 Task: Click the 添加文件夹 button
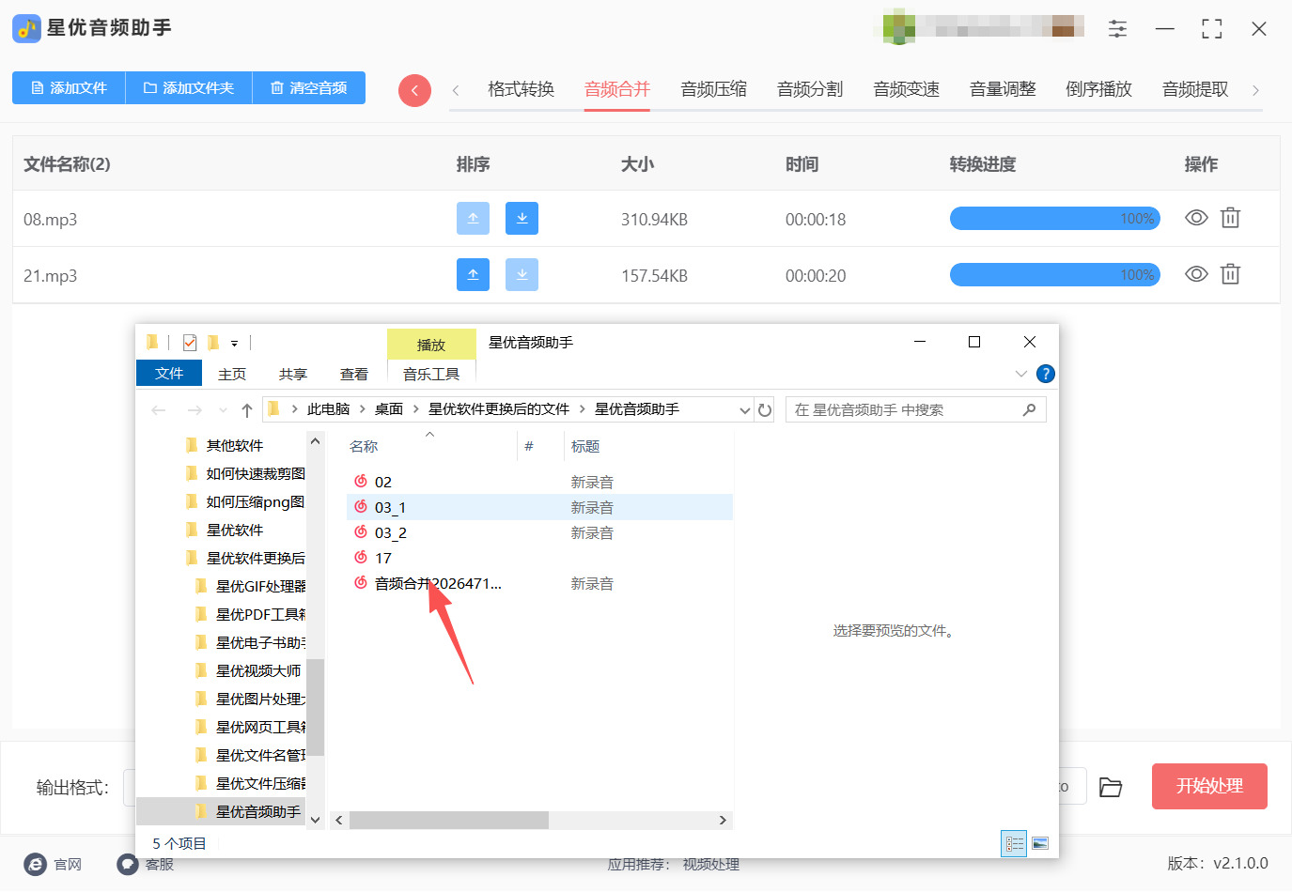pos(189,88)
